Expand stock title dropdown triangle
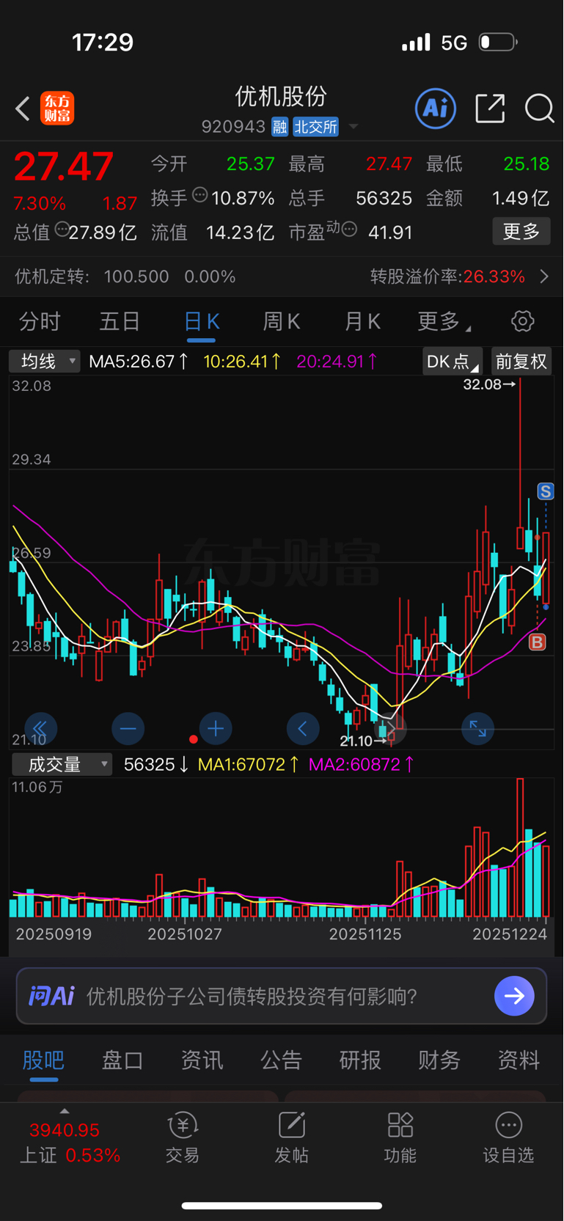The image size is (564, 1221). tap(354, 127)
